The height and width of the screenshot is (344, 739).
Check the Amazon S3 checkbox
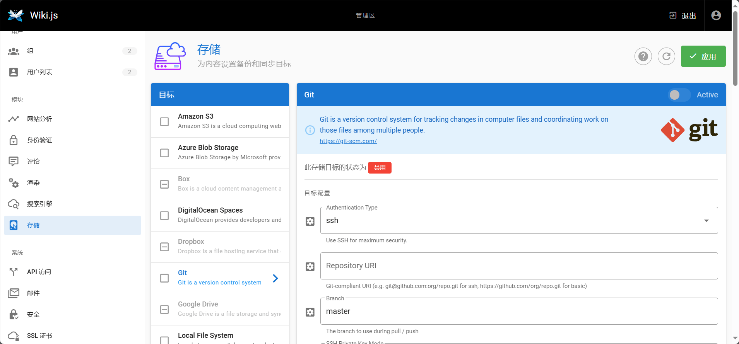point(164,121)
